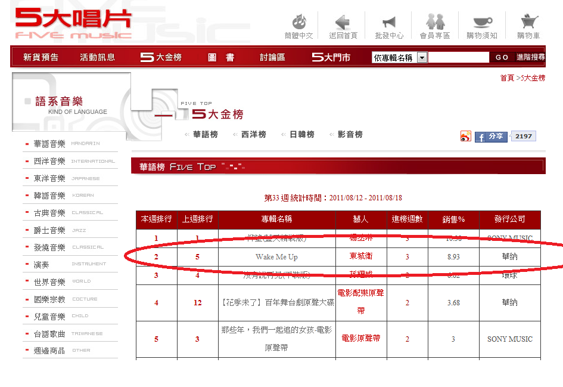Viewport: 563px width, 387px height.
Task: Switch to 影音榜 chart tab
Action: [x=350, y=134]
